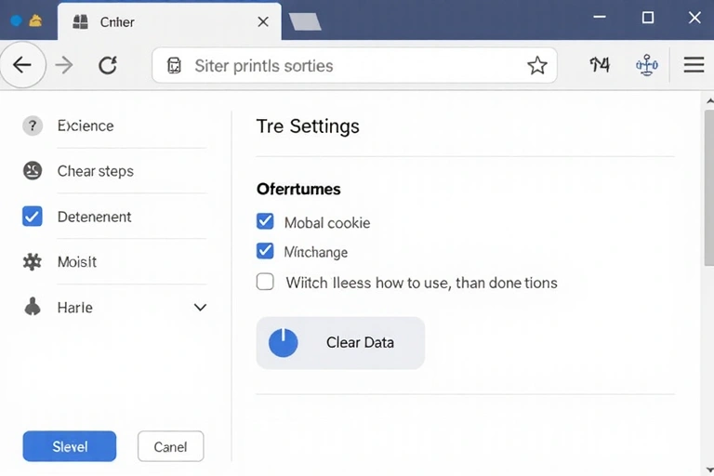Uncheck the Mitchange checkbox

[x=265, y=251]
